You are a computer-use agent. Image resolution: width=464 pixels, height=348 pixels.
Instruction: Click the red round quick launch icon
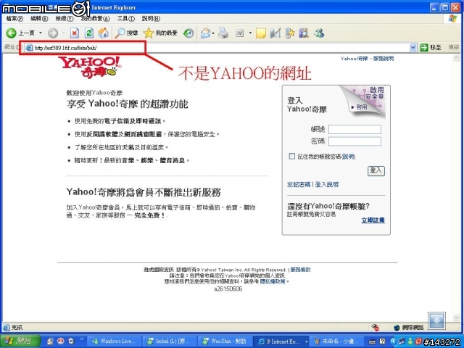click(61, 341)
